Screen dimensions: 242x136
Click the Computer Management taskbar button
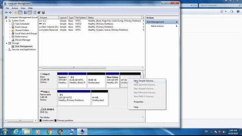click(82, 132)
